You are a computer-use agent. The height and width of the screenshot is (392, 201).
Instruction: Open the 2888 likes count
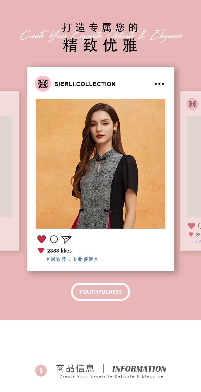point(59,251)
